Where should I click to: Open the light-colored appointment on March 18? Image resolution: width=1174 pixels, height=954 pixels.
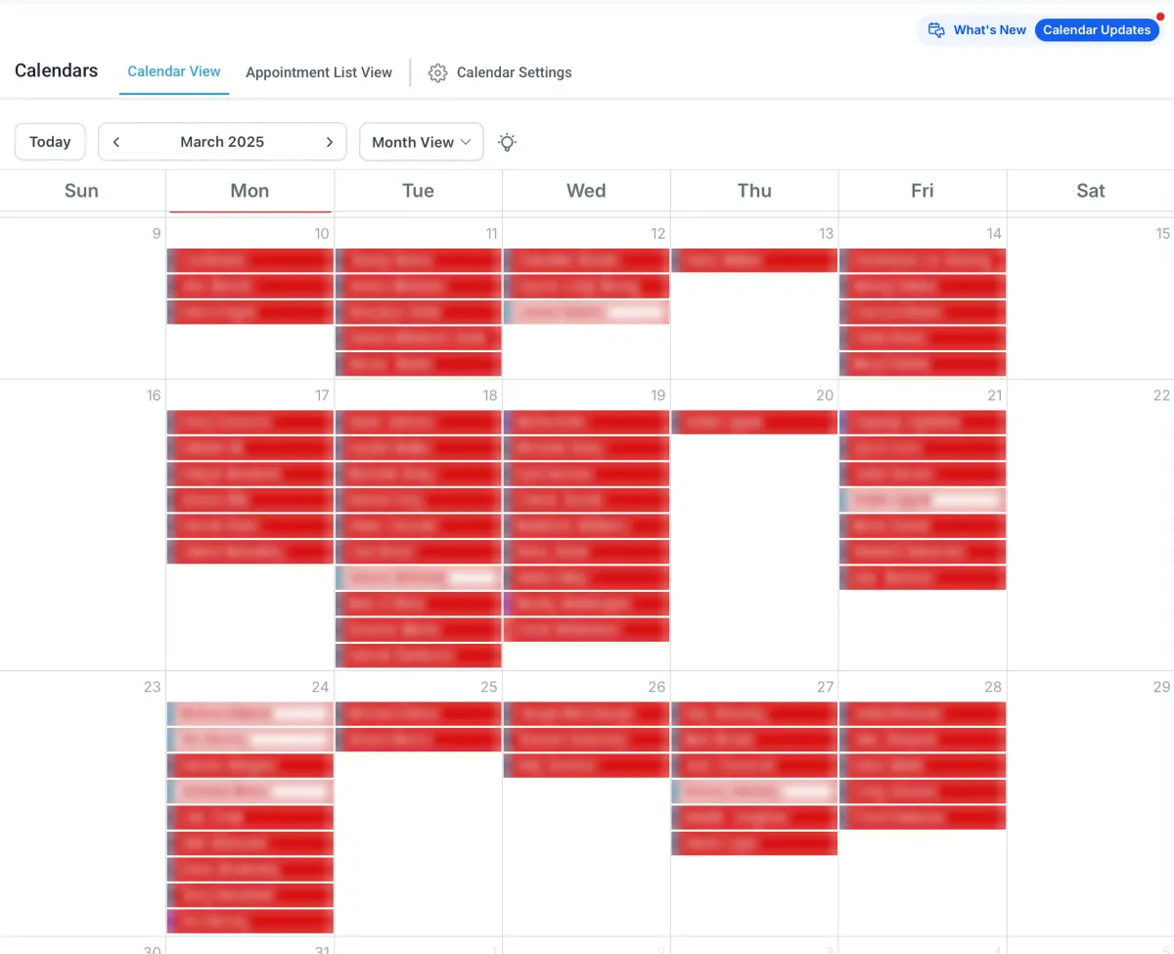(418, 577)
